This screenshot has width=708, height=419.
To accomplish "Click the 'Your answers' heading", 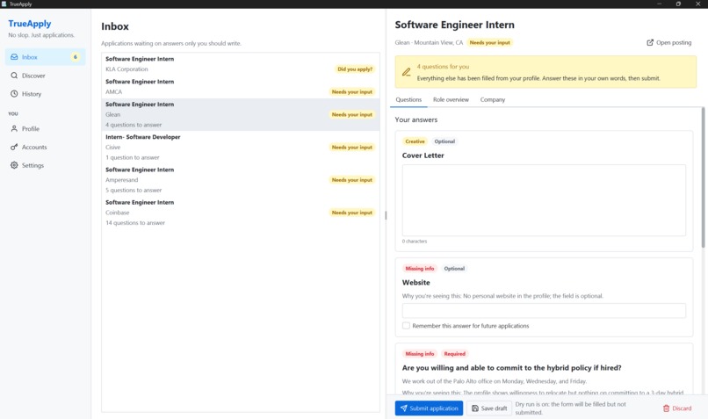I will tap(415, 119).
